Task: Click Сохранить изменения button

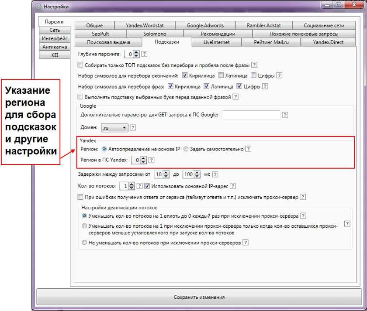Action: [x=199, y=297]
